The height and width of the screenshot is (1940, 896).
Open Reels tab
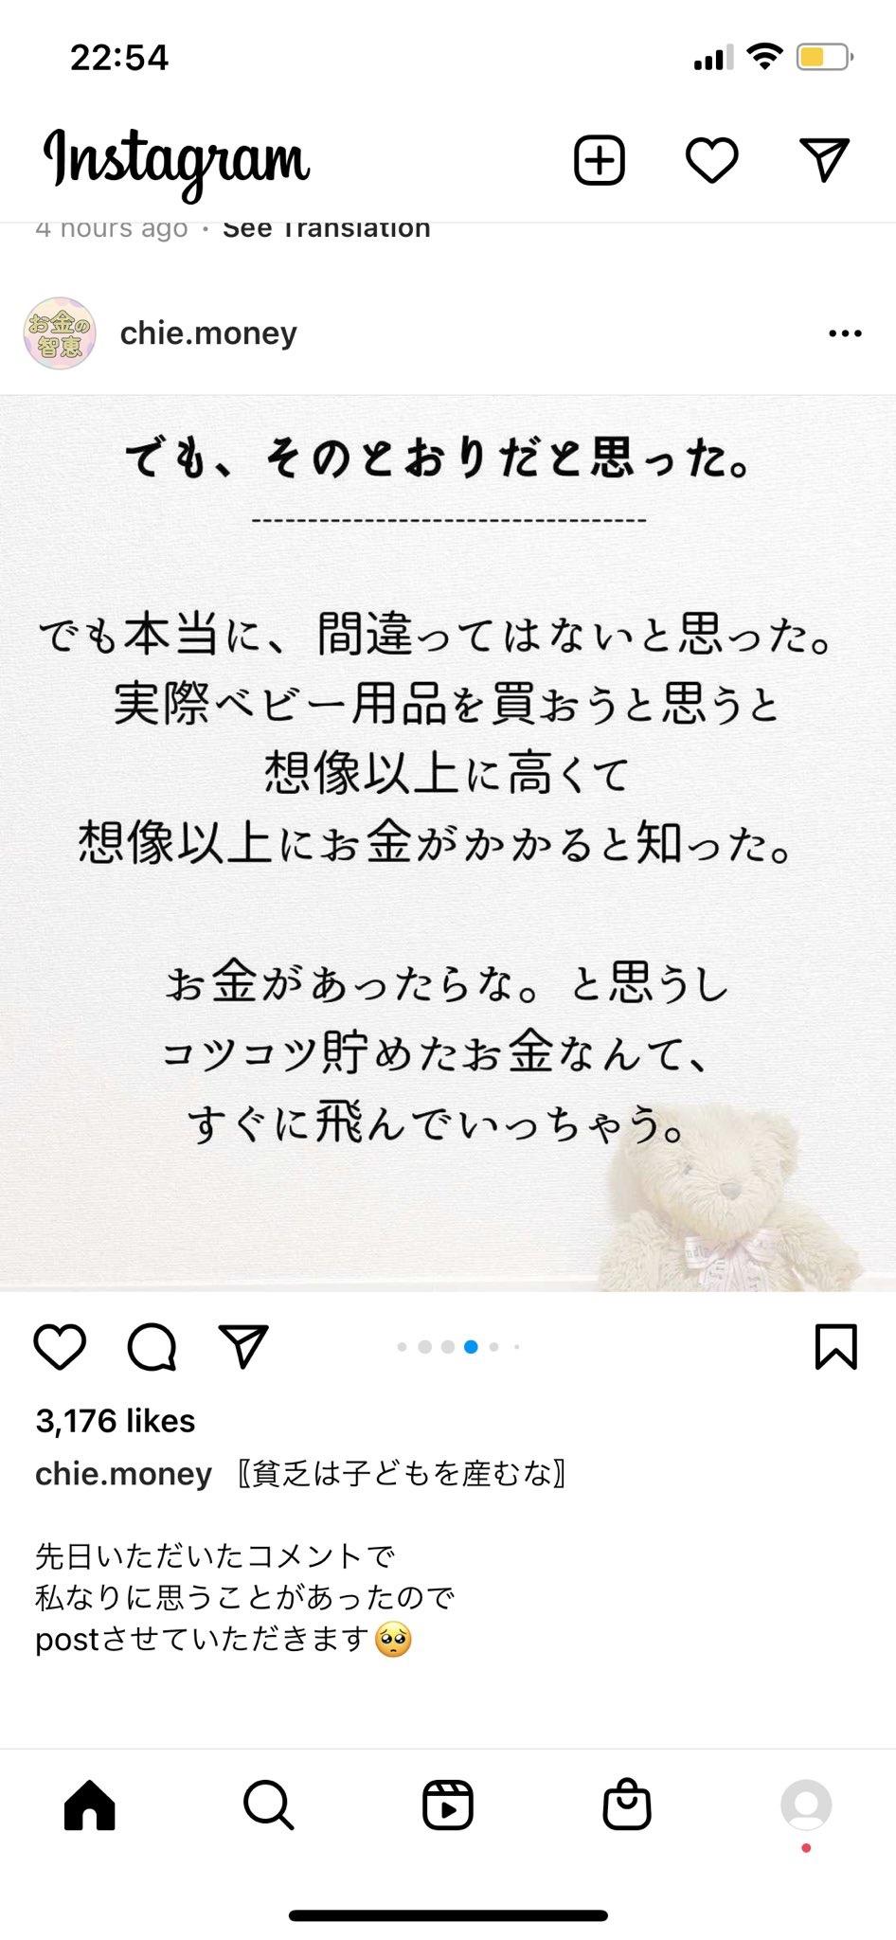click(448, 1805)
